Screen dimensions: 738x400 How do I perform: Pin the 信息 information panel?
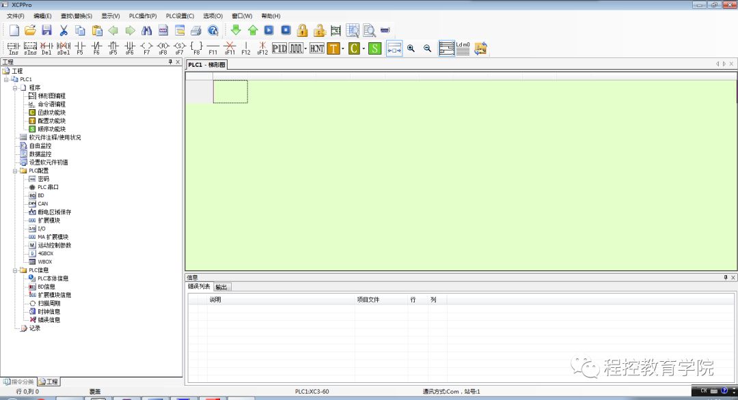[x=725, y=278]
